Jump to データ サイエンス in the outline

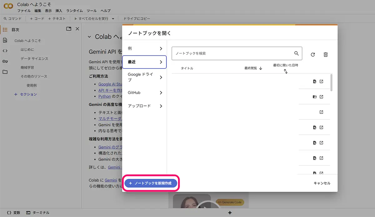pyautogui.click(x=34, y=58)
